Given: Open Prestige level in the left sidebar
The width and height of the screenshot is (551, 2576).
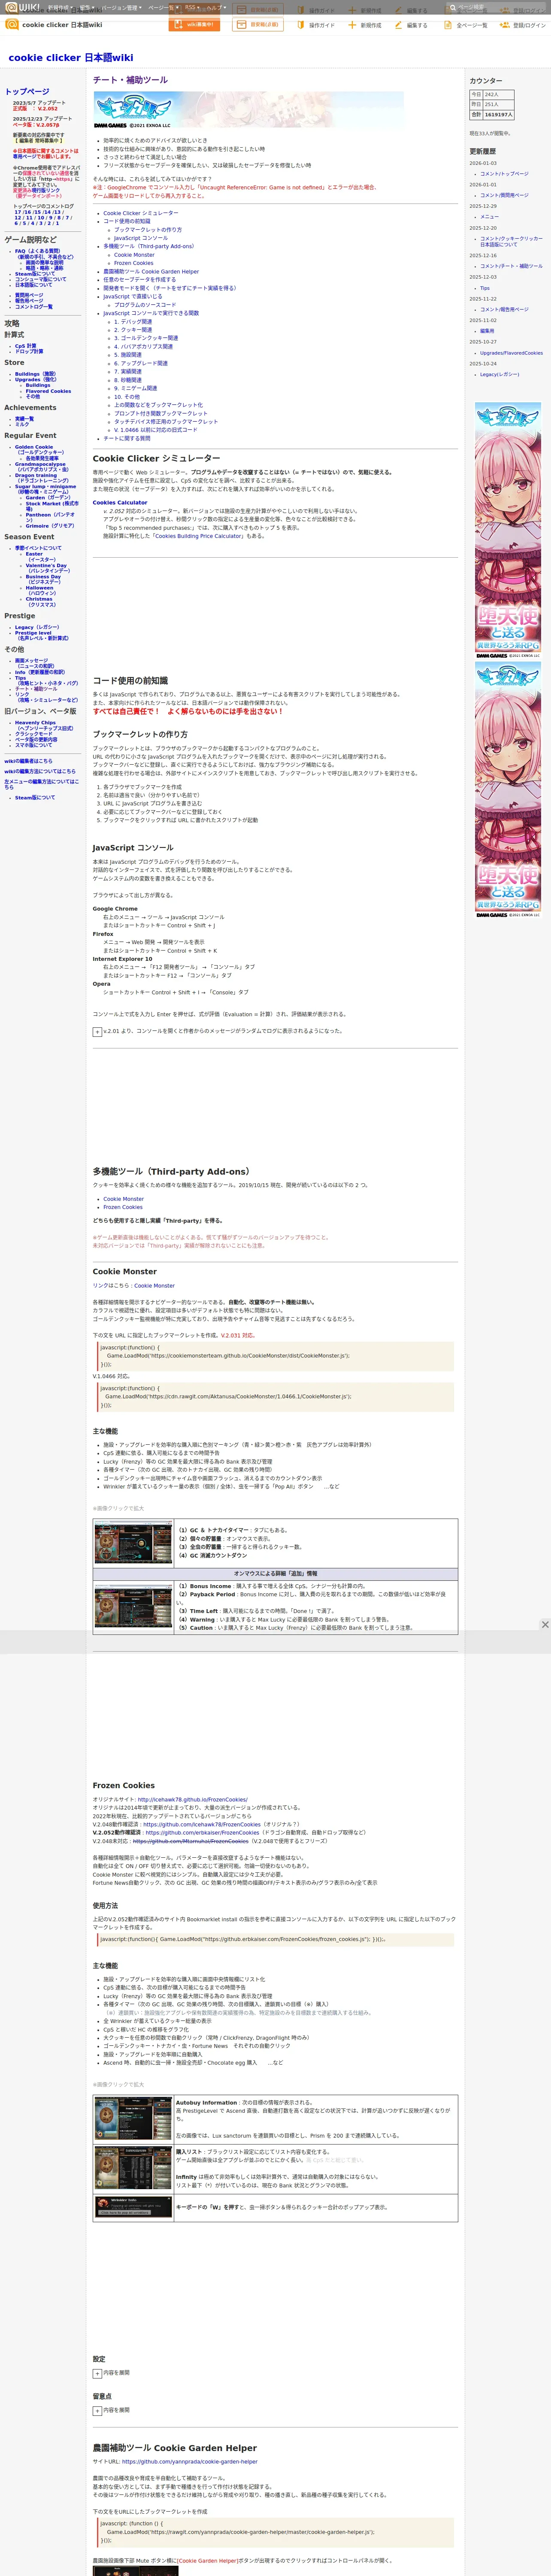Looking at the screenshot, I should pos(33,633).
